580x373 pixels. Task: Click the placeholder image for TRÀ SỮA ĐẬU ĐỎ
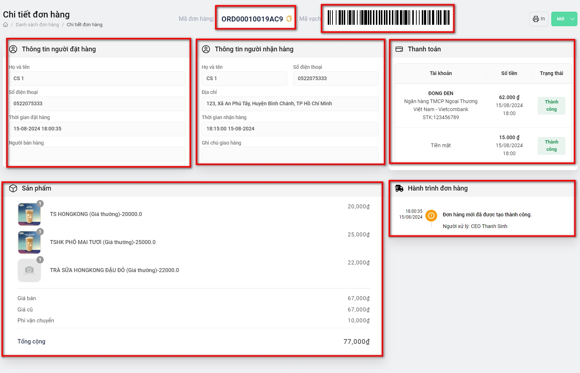(29, 270)
